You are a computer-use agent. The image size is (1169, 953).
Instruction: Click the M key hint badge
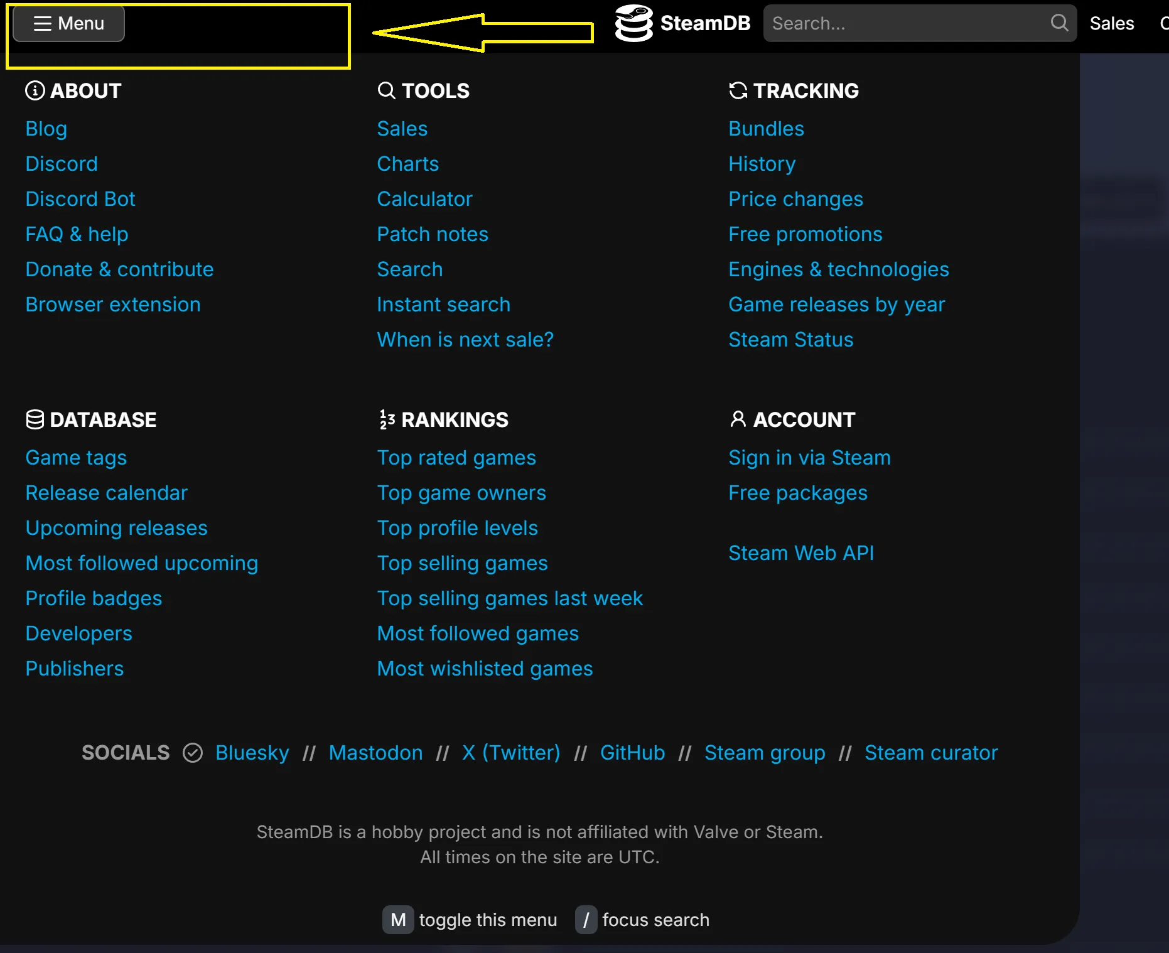click(x=398, y=920)
